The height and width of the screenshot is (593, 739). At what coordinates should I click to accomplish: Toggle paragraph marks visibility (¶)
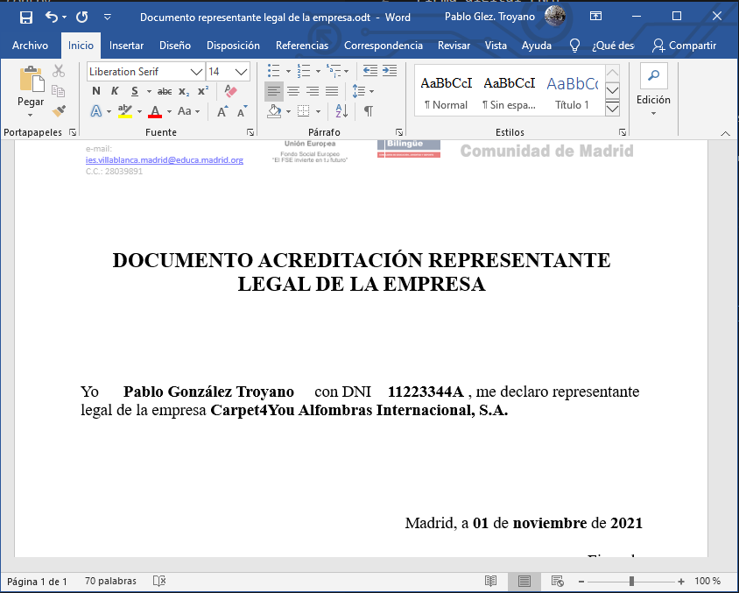[369, 111]
